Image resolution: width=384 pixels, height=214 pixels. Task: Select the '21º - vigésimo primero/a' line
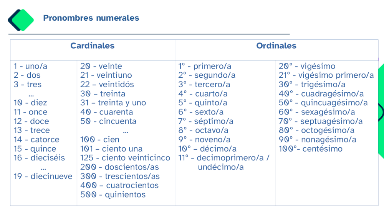coord(326,75)
